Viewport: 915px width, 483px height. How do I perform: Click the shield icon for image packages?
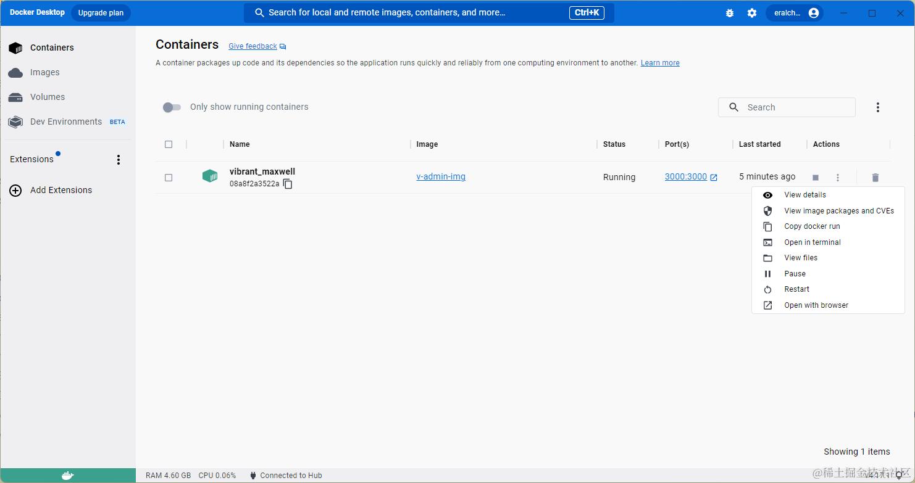click(x=767, y=211)
